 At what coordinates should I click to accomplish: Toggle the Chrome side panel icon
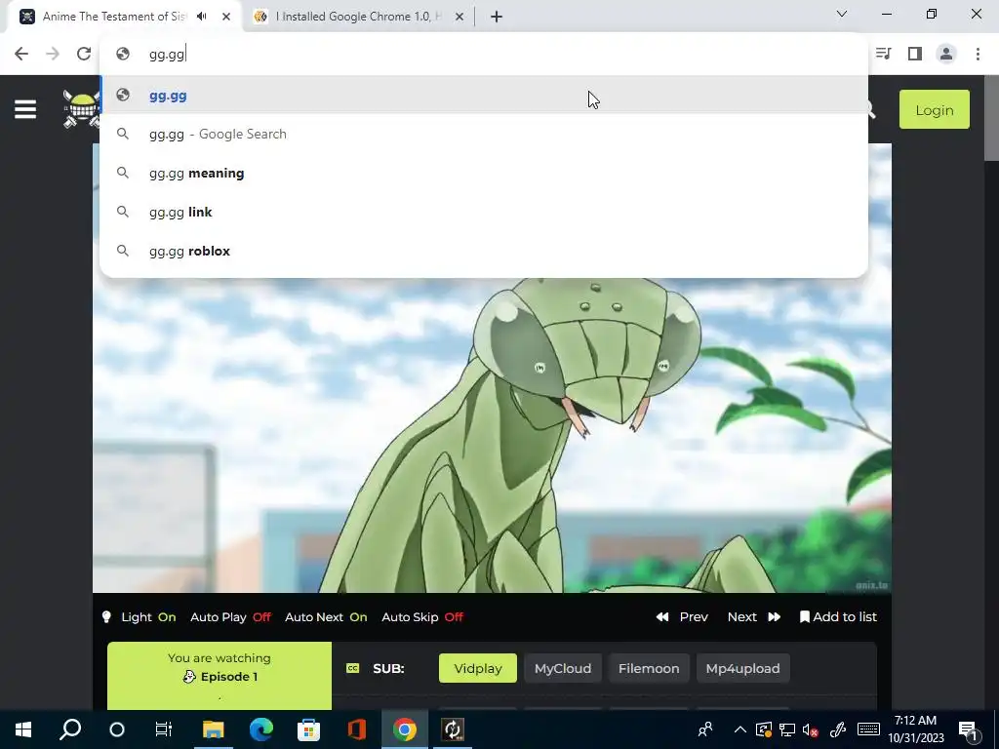click(x=915, y=54)
